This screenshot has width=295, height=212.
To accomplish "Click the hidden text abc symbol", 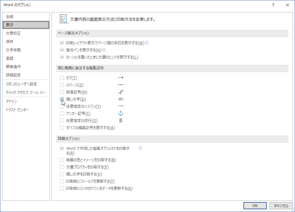I will pos(121,99).
